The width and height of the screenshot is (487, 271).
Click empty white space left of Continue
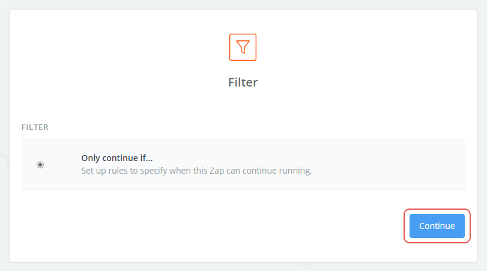[x=240, y=226]
